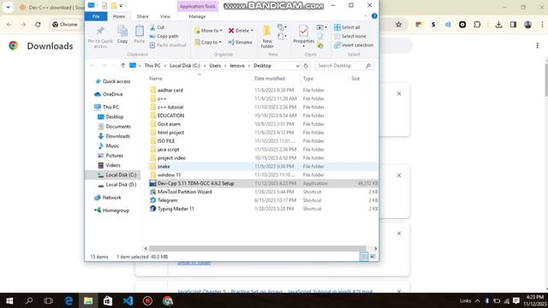Open the File ribbon tab
This screenshot has height=308, width=548.
click(x=96, y=16)
